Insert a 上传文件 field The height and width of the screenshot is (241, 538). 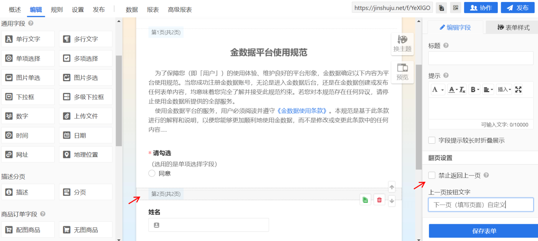85,116
